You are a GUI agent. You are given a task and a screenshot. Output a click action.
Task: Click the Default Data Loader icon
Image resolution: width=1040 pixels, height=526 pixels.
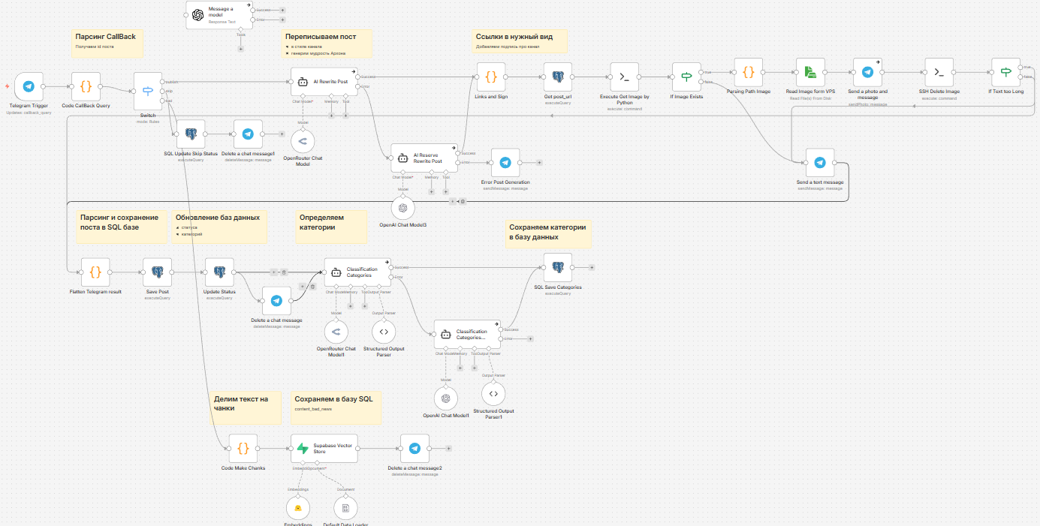[x=345, y=507]
